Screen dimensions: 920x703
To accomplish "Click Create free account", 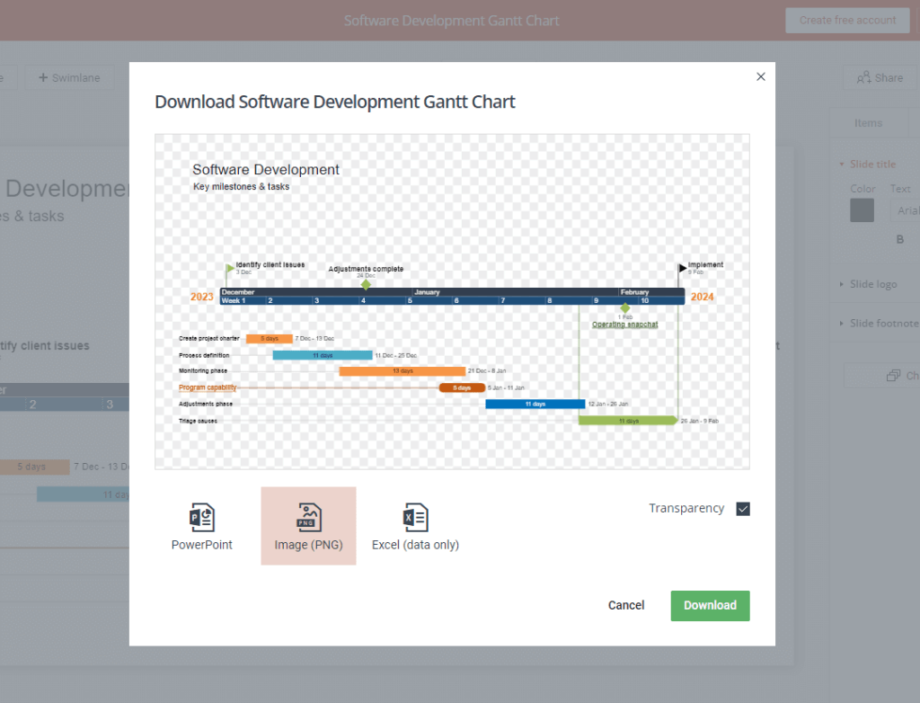I will [x=846, y=20].
